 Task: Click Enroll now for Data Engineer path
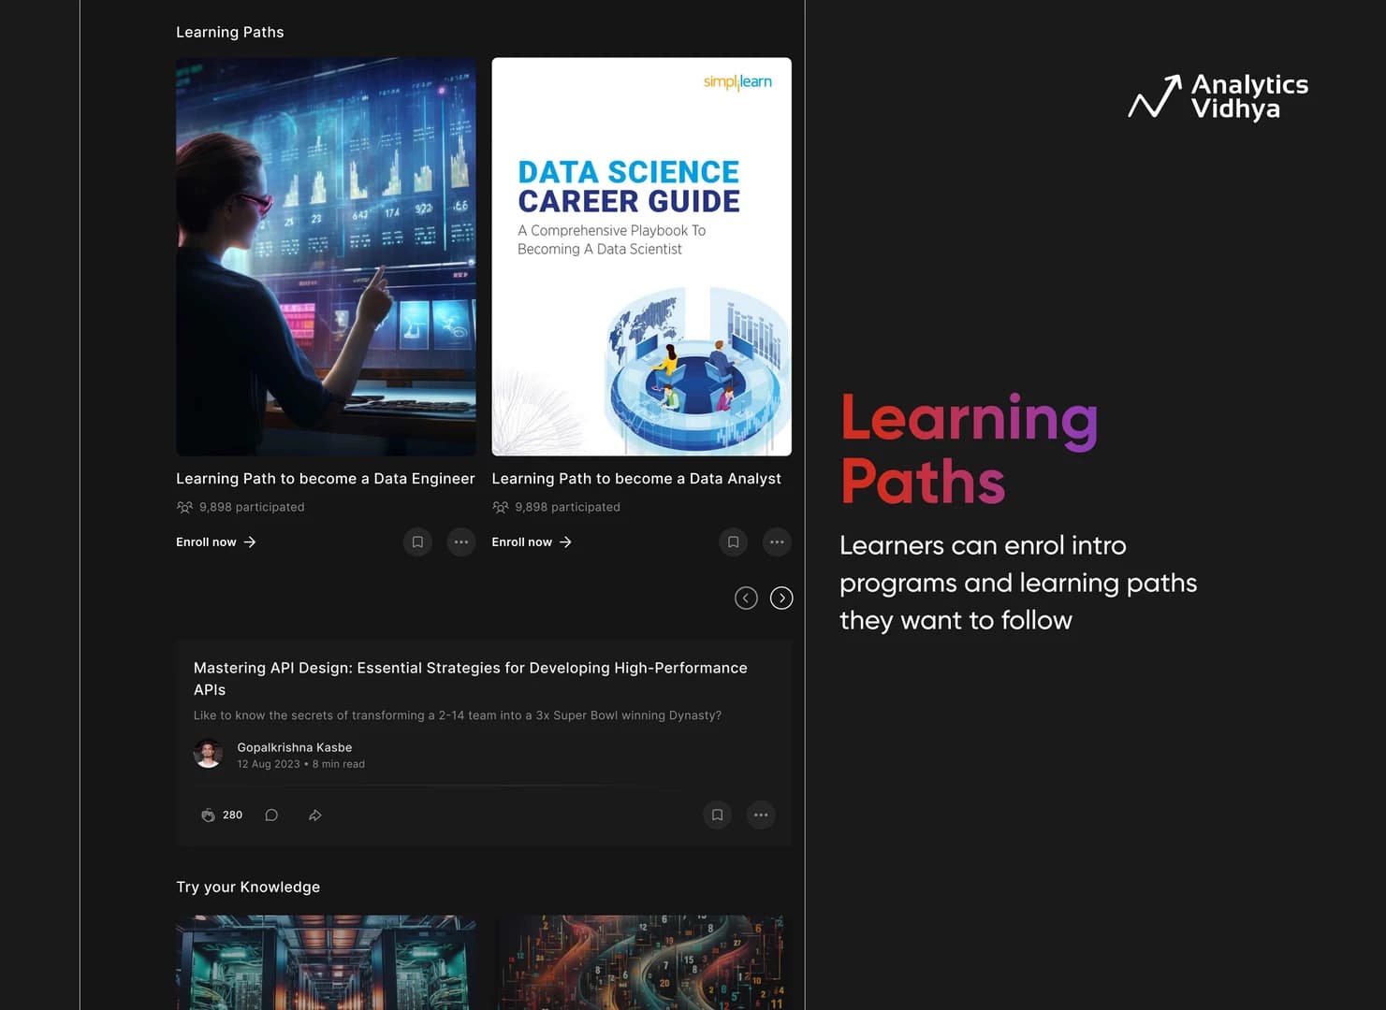(216, 542)
